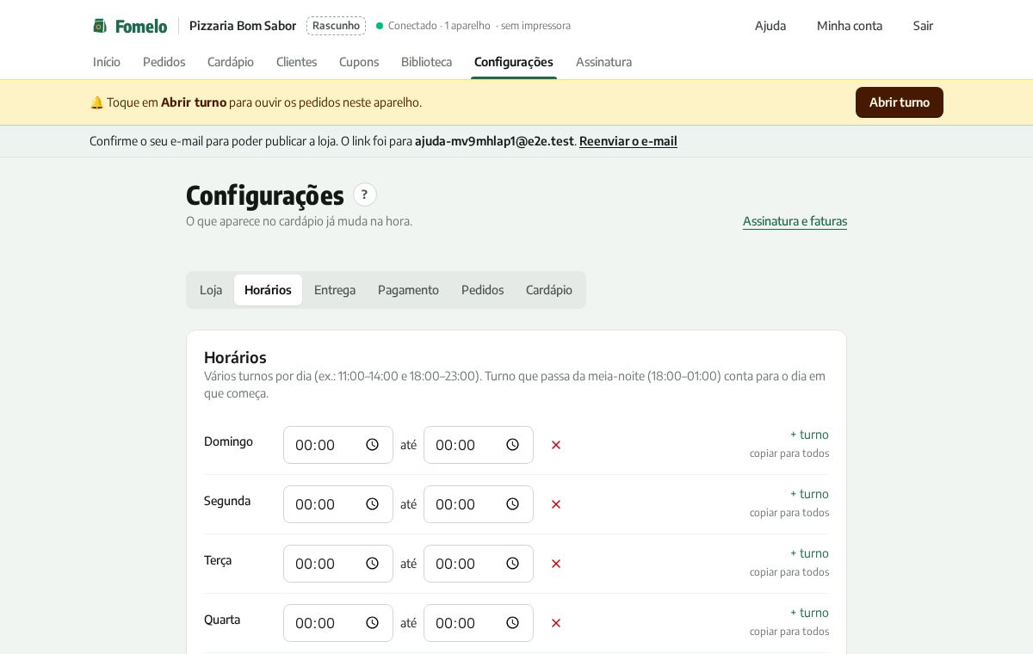
Task: Switch to the Loja settings tab
Action: coord(211,290)
